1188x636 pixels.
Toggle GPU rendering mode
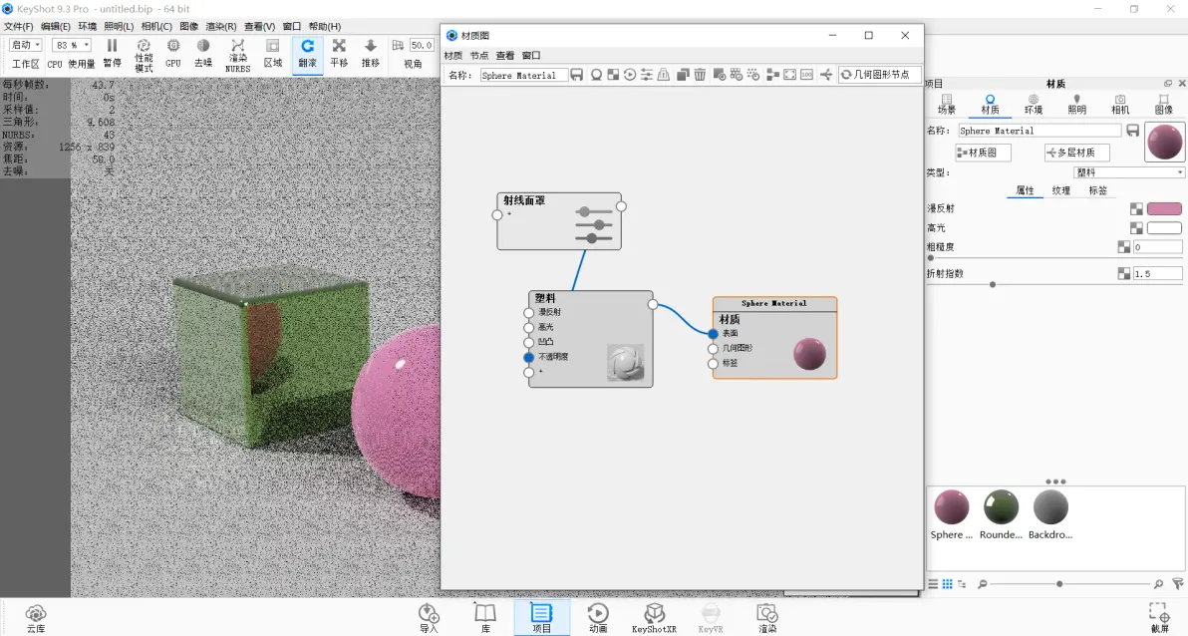coord(172,54)
